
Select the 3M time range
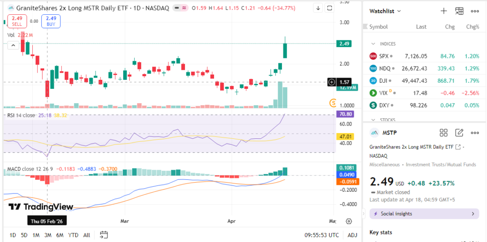point(48,235)
